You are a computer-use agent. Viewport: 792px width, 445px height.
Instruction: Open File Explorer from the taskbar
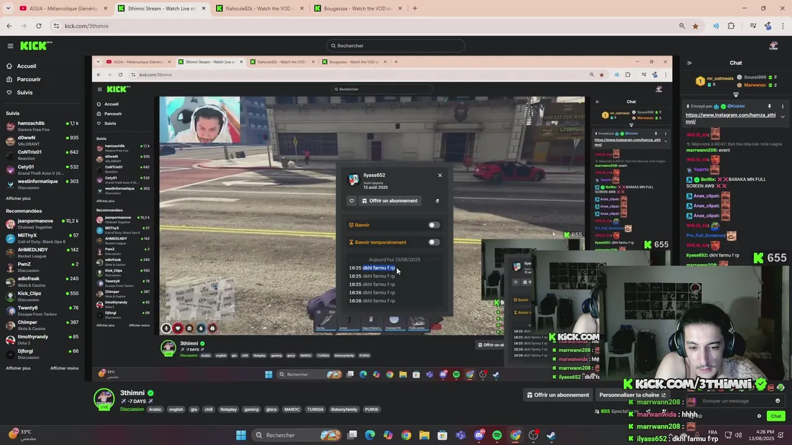424,435
